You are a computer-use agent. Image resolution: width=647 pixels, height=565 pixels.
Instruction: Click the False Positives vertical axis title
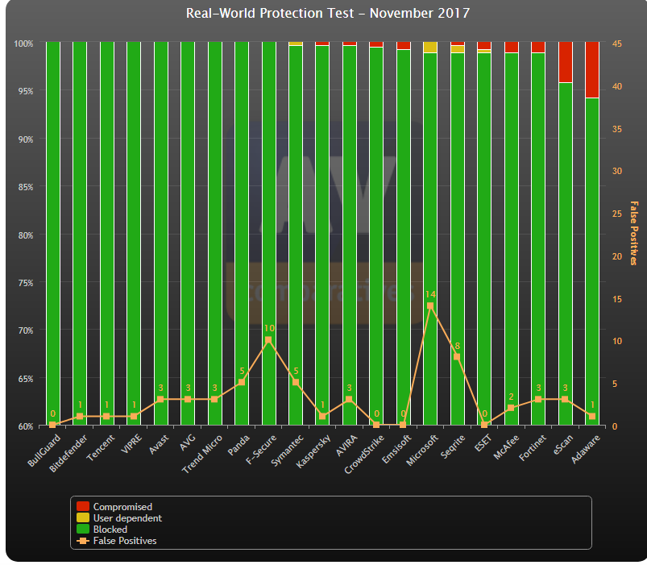click(x=634, y=233)
